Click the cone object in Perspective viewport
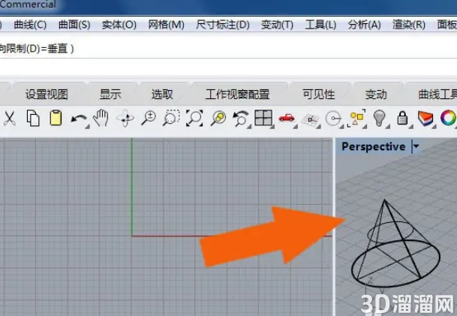Image resolution: width=457 pixels, height=316 pixels. (395, 244)
